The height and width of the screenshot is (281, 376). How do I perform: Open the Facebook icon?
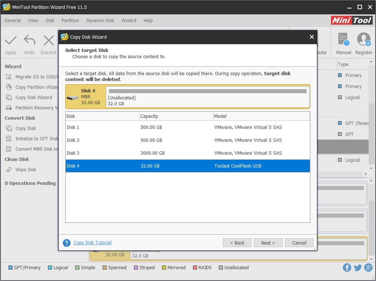(x=347, y=267)
